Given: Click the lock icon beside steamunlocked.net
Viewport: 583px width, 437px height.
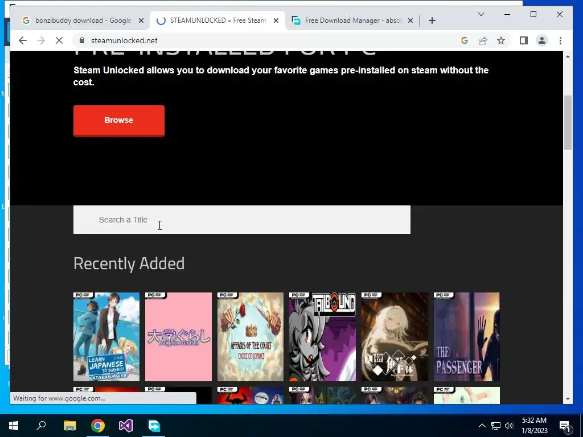Looking at the screenshot, I should click(82, 40).
